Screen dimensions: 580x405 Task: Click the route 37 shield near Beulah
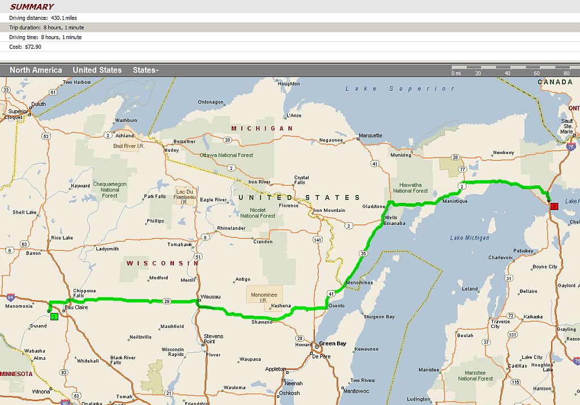(487, 342)
